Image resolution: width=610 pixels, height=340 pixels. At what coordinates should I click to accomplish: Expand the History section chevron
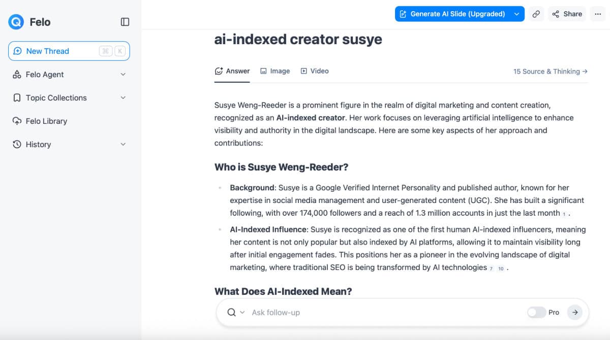[x=123, y=145]
